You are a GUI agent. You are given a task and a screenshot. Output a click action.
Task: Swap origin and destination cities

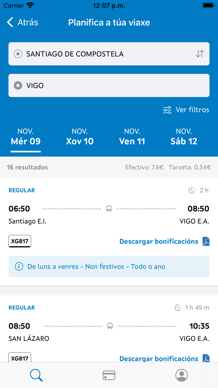(x=200, y=54)
